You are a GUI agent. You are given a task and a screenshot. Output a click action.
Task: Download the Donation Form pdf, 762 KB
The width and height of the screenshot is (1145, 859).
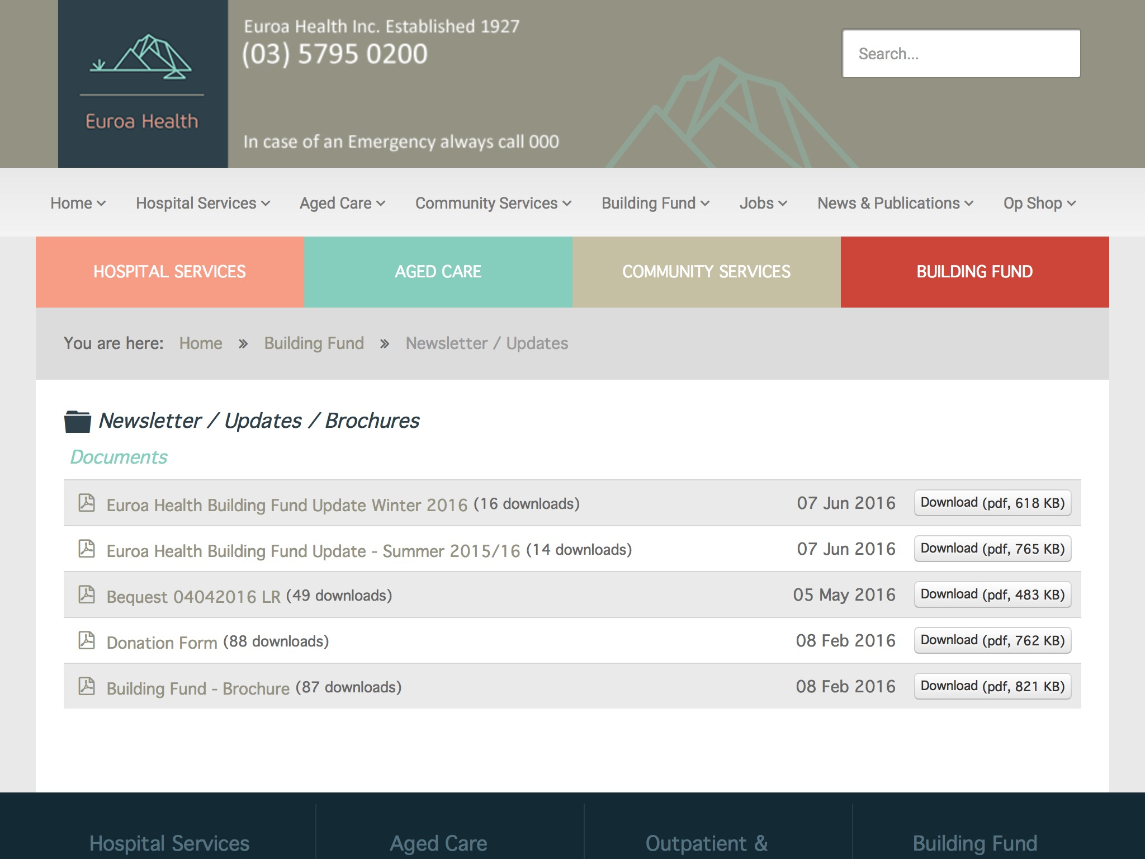coord(992,640)
